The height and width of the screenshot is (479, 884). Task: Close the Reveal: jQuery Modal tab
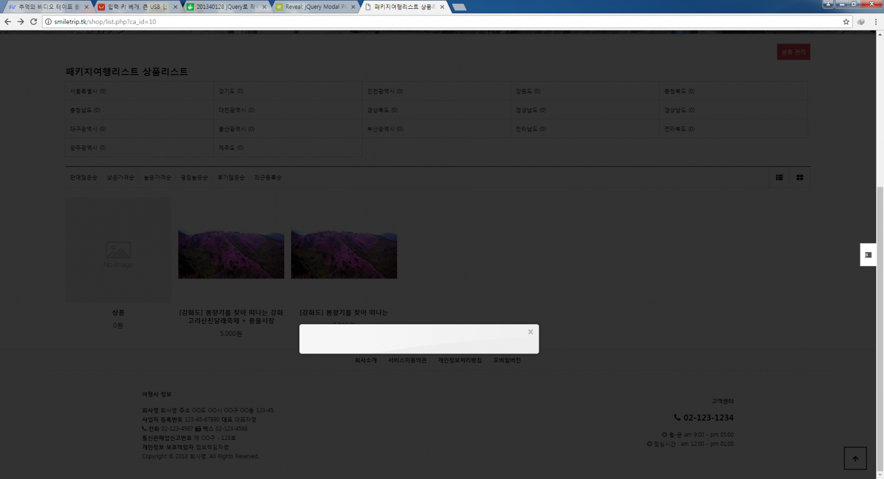[x=353, y=7]
